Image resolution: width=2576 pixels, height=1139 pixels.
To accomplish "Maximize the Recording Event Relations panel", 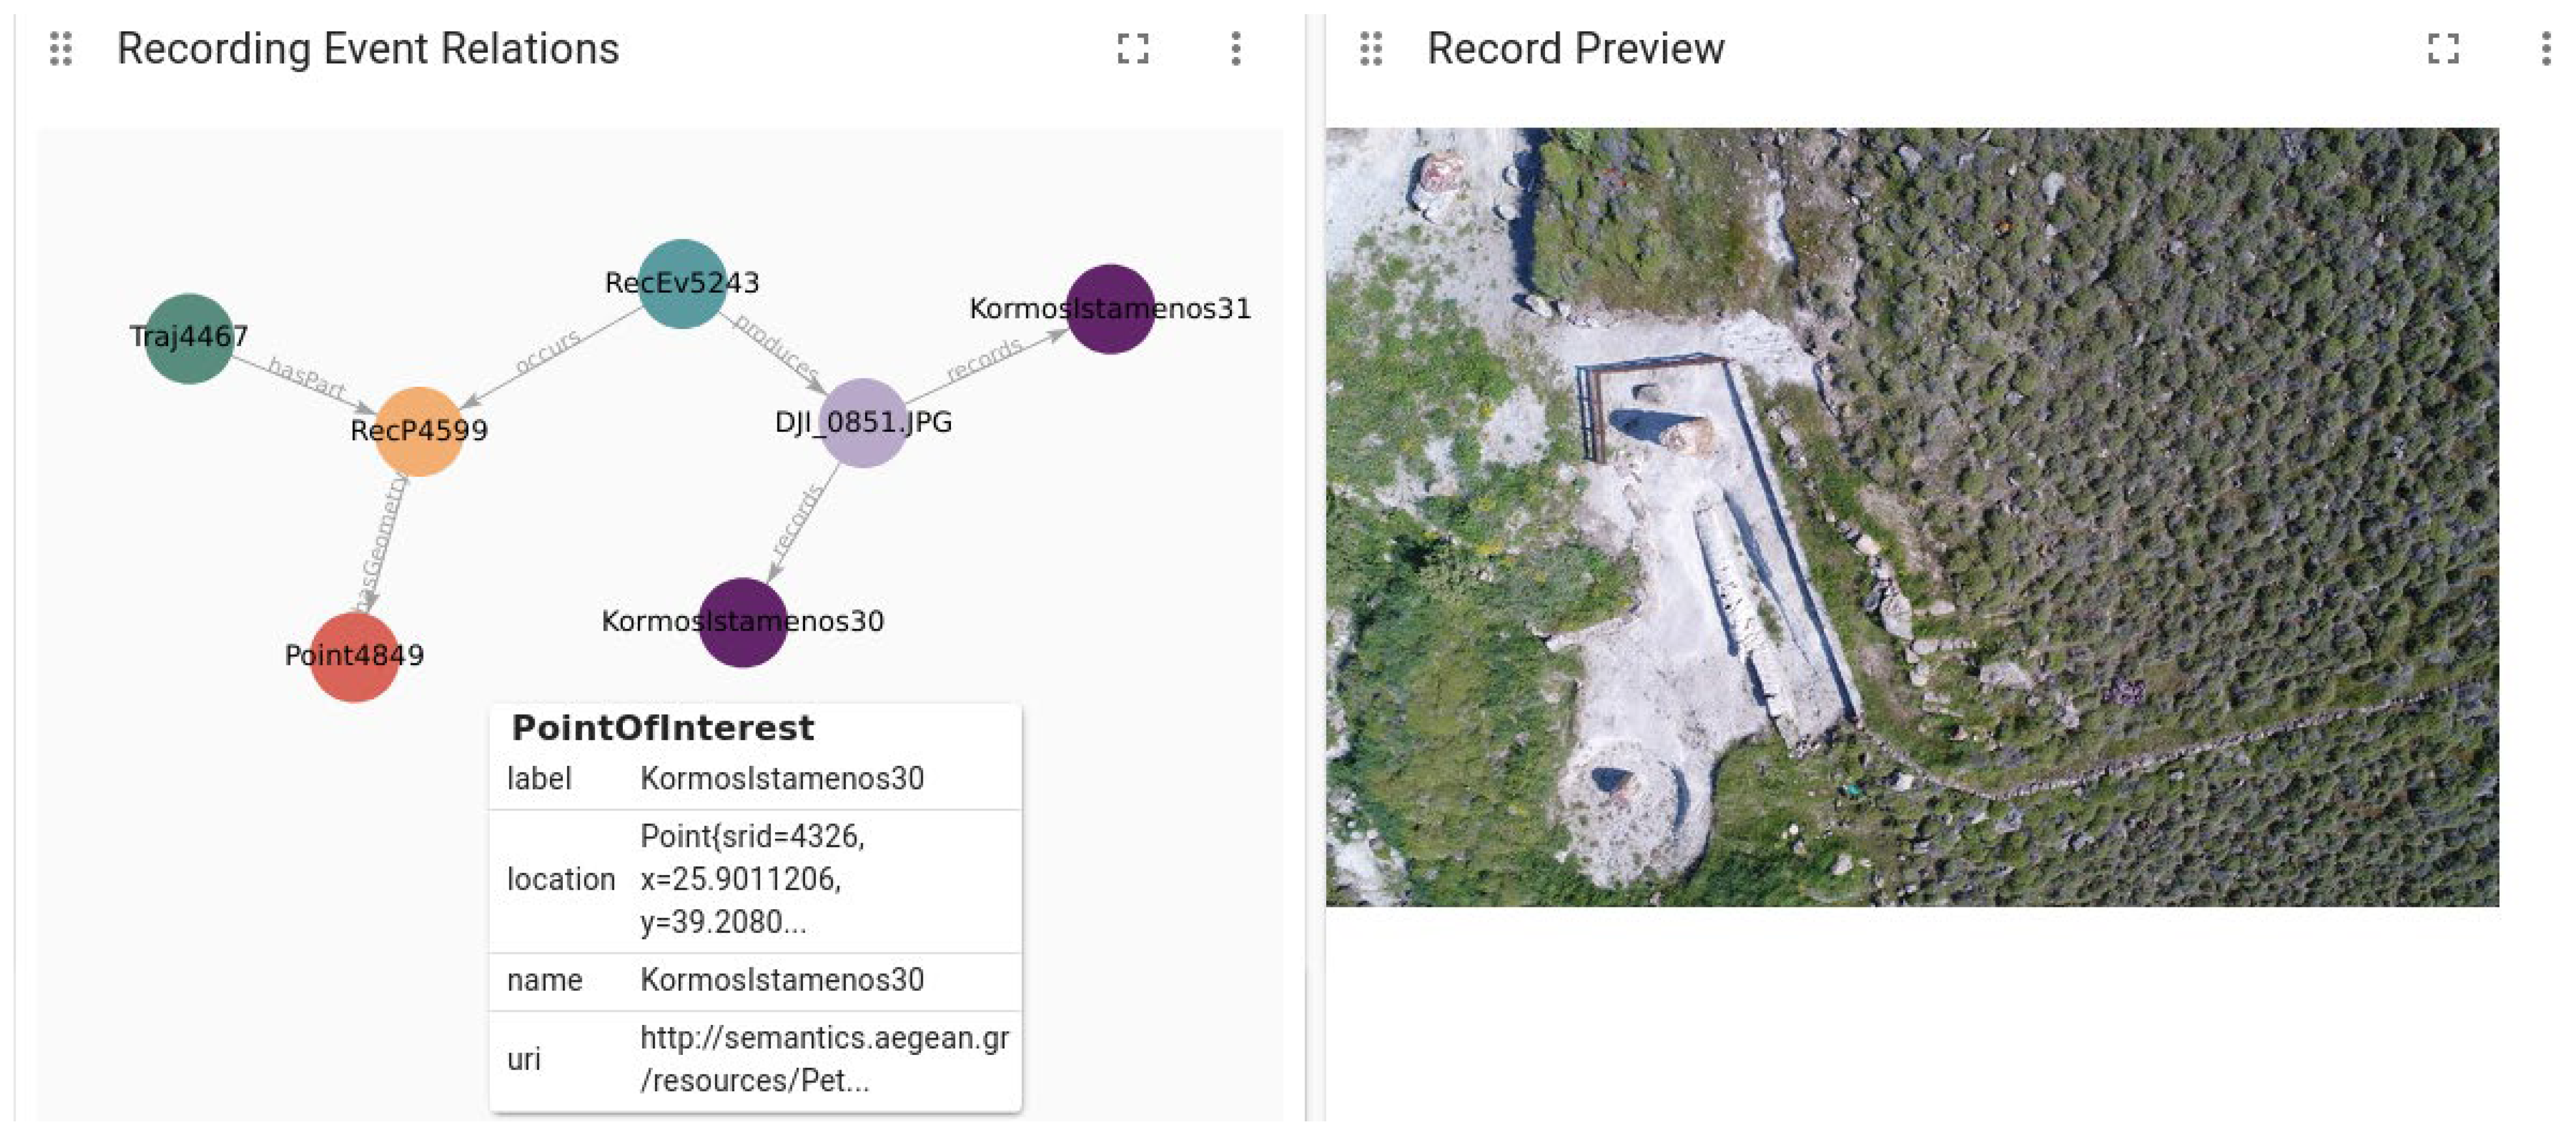I will tap(1132, 48).
